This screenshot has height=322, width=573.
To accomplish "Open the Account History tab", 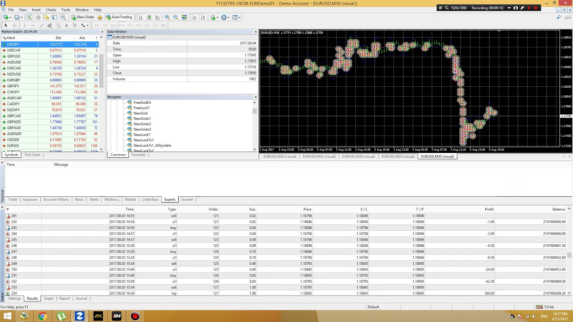I will (x=56, y=199).
